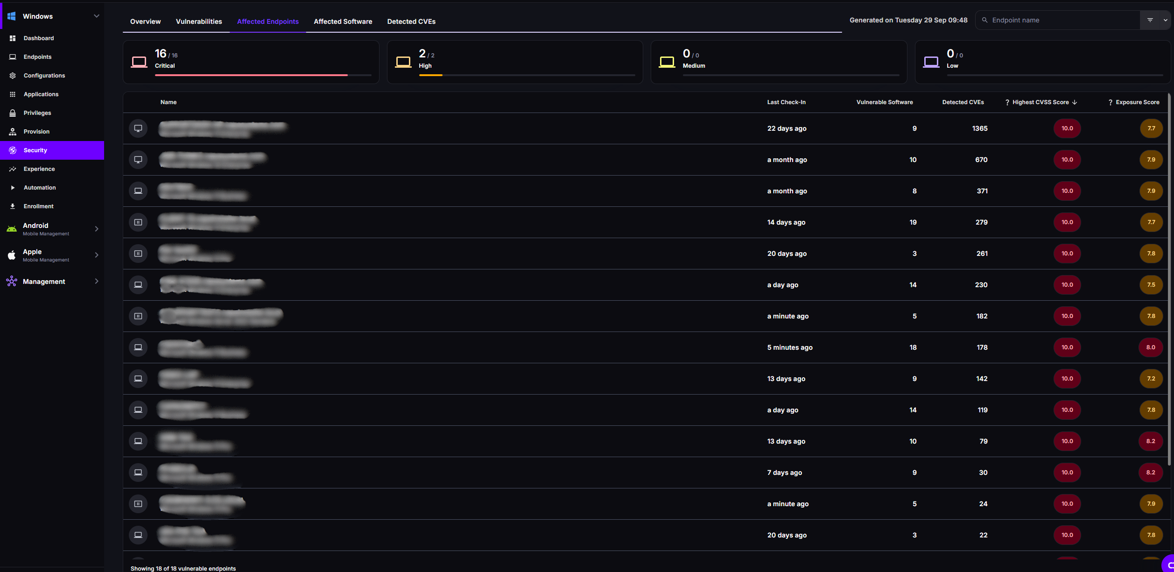Select Experience sidebar icon
The height and width of the screenshot is (572, 1174).
(13, 169)
